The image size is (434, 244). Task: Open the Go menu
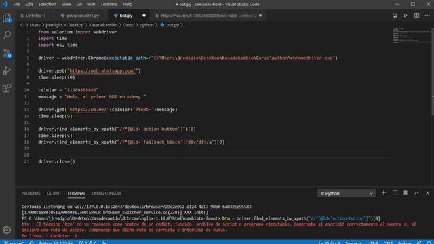[79, 5]
